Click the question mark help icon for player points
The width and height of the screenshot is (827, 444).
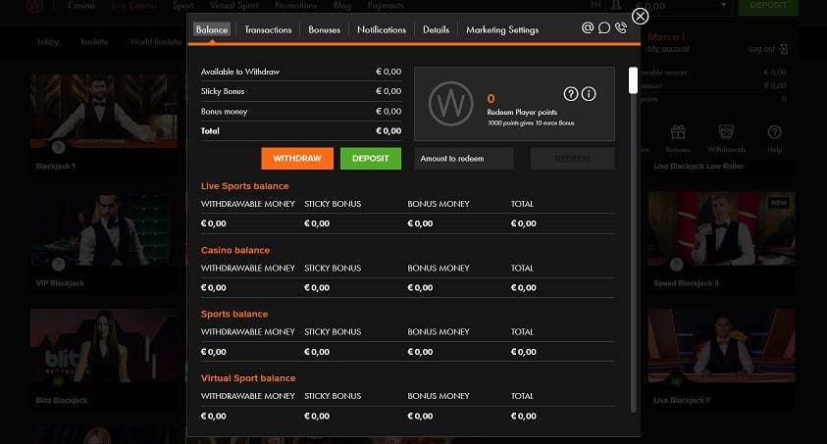pyautogui.click(x=570, y=94)
